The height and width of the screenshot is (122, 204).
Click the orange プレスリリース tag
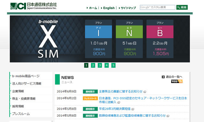pos(90,98)
